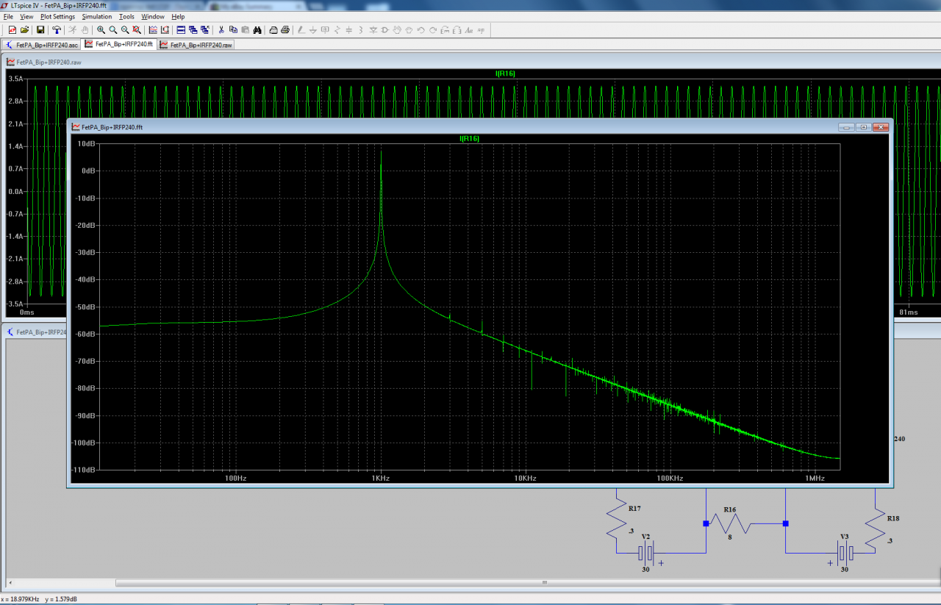Click the Tile Windows horizontally icon
Screen dimensions: 941x605
181,30
